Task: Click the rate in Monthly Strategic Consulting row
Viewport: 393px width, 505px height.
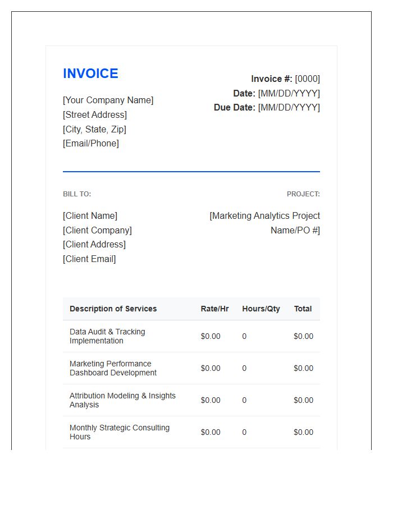Action: [211, 432]
